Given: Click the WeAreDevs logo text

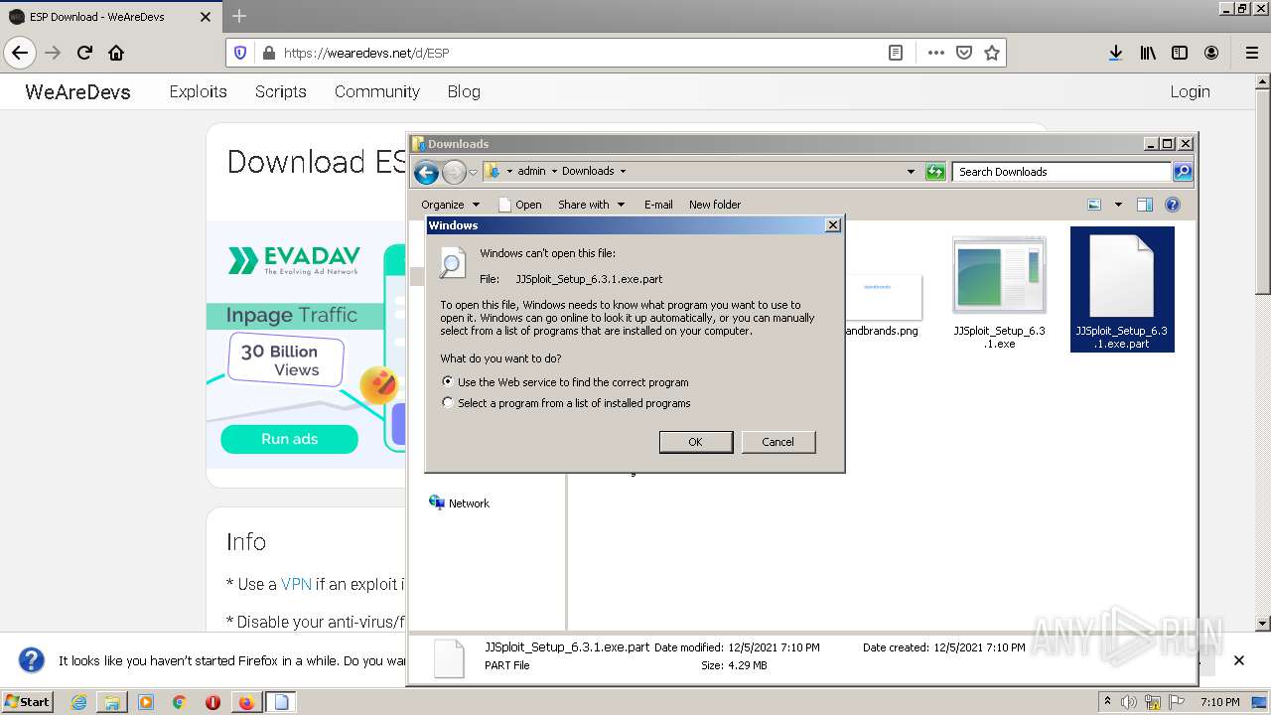Looking at the screenshot, I should (x=77, y=91).
